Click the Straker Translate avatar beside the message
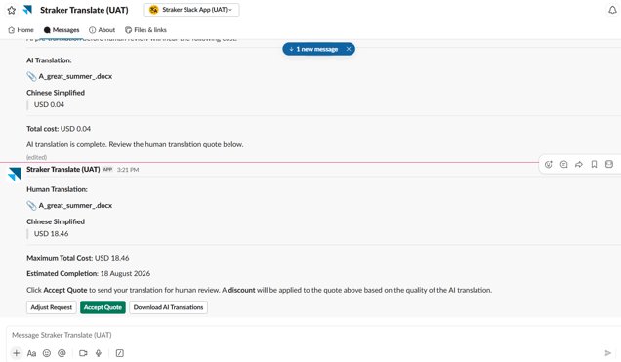Viewport: 621px width, 362px height. pos(15,174)
